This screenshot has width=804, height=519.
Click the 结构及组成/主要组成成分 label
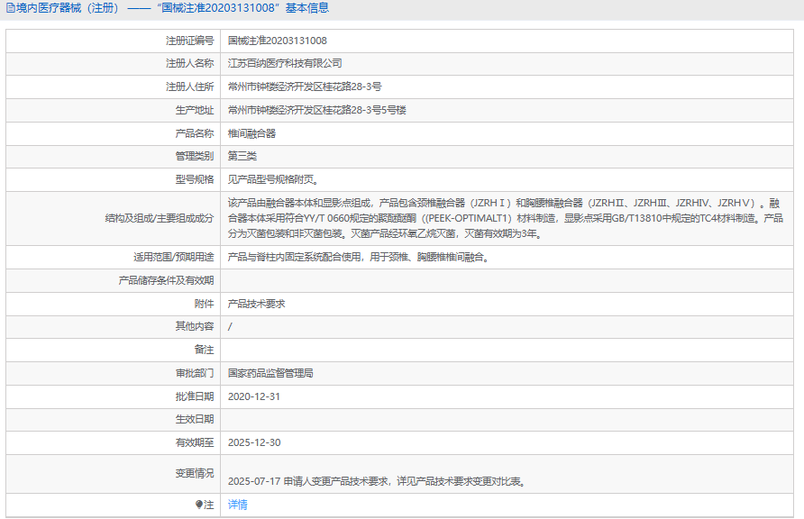[160, 218]
